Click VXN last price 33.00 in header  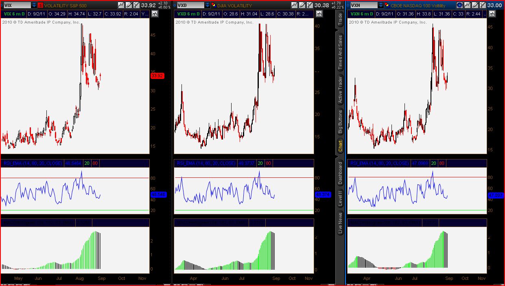pyautogui.click(x=495, y=5)
